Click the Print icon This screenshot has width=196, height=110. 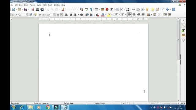[37, 9]
